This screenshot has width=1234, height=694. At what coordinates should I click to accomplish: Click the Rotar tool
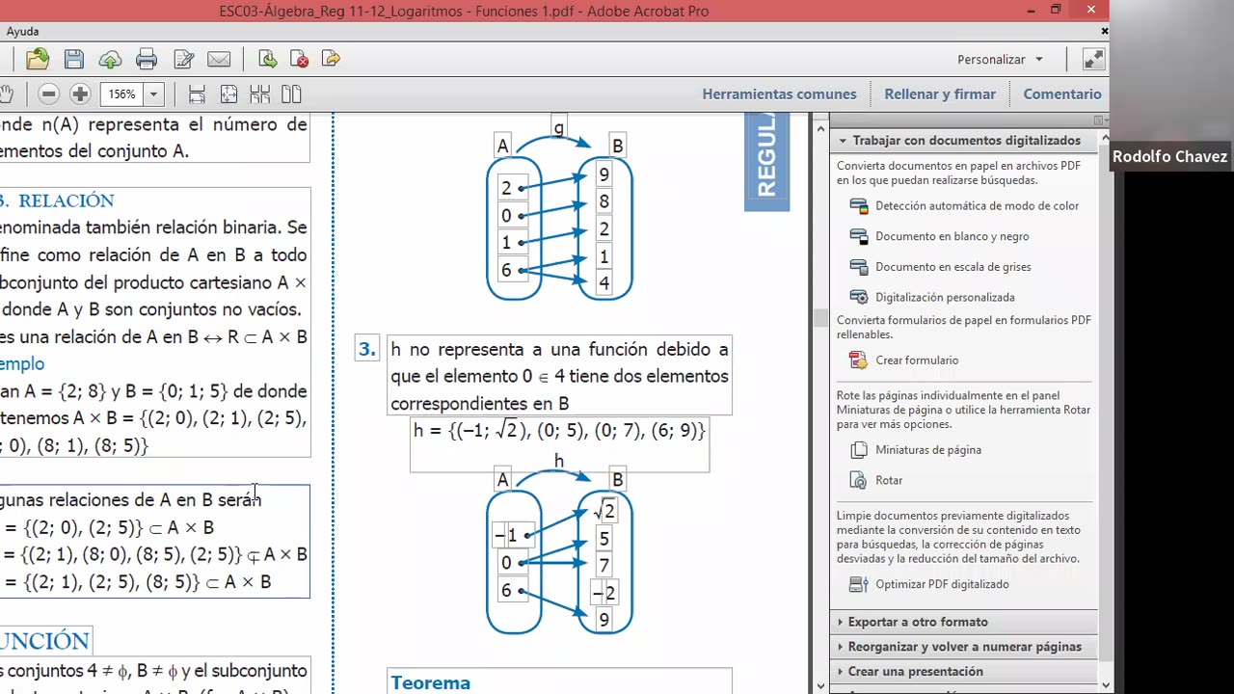pyautogui.click(x=889, y=480)
